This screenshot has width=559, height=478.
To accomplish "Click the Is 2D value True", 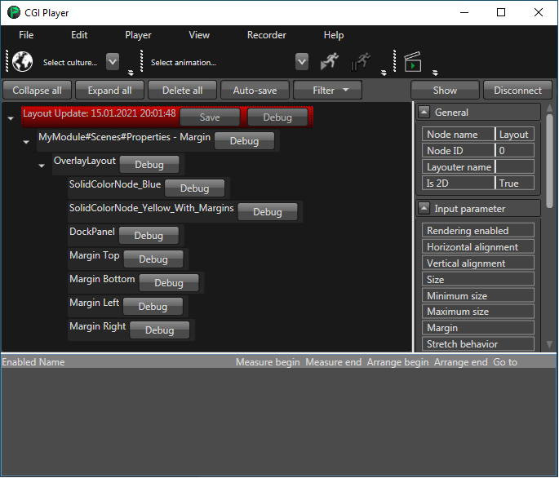I will pyautogui.click(x=515, y=184).
